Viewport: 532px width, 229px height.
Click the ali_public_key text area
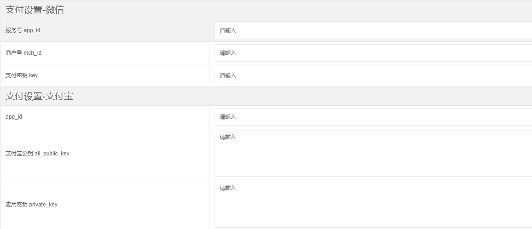tap(373, 156)
